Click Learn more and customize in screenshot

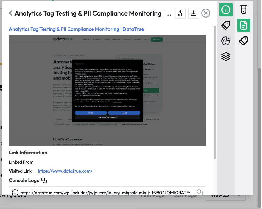coord(107,117)
